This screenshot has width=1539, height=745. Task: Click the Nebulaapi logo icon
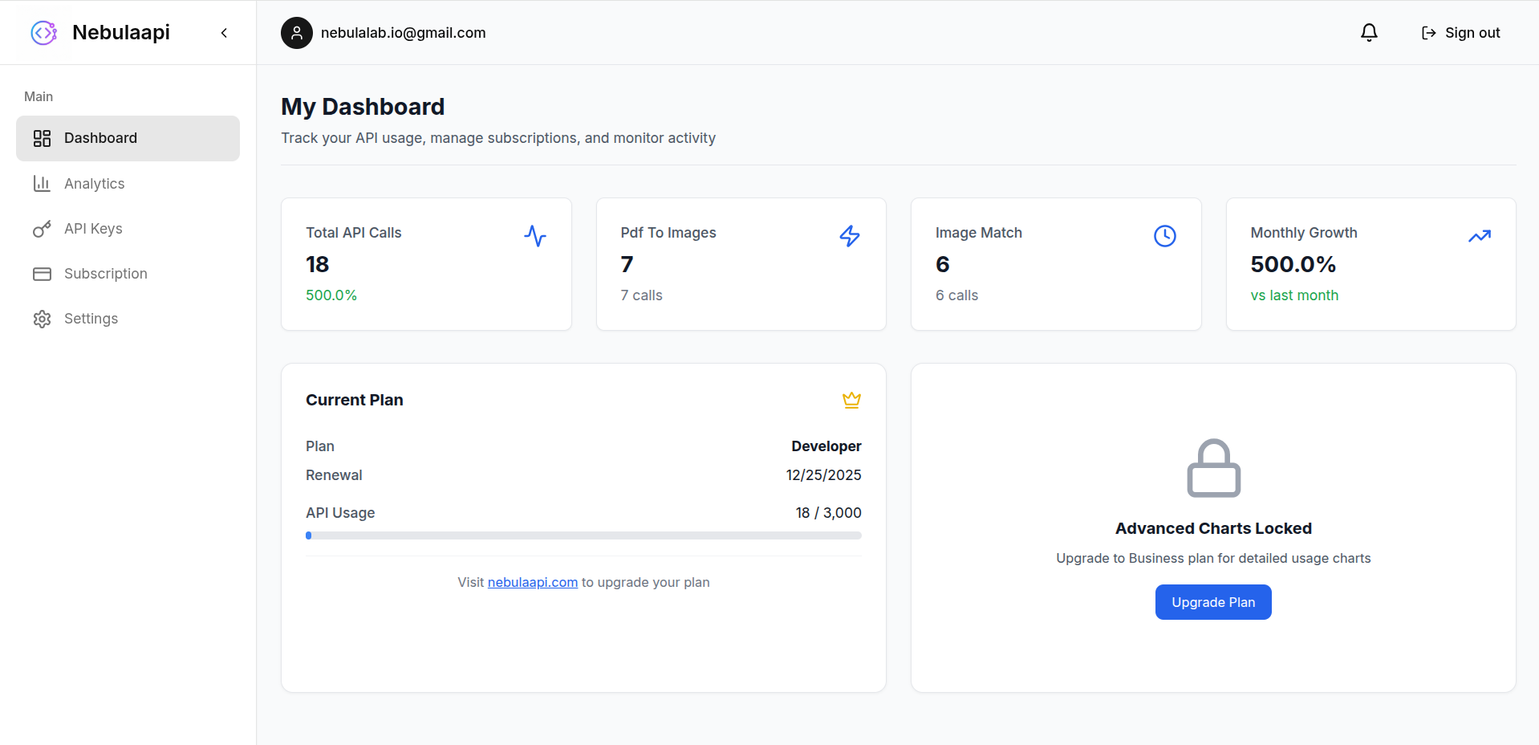click(43, 32)
